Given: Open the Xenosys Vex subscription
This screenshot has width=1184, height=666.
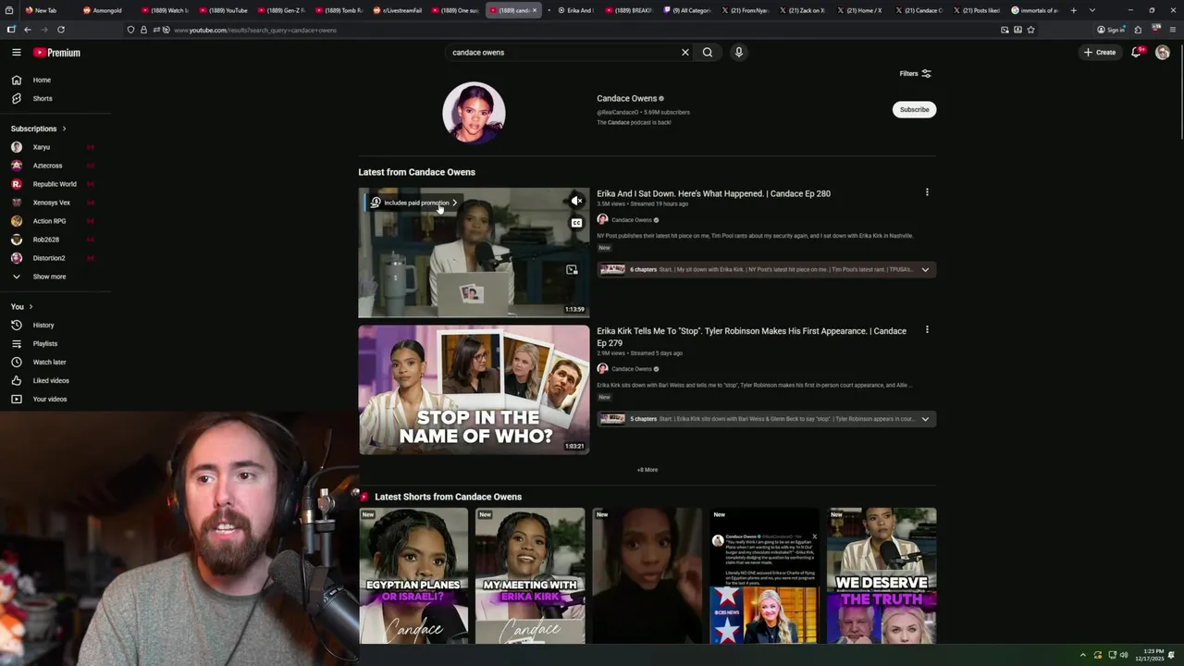Looking at the screenshot, I should pyautogui.click(x=52, y=203).
